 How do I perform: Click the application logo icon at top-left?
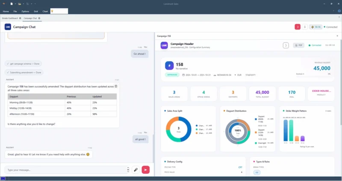point(4,4)
